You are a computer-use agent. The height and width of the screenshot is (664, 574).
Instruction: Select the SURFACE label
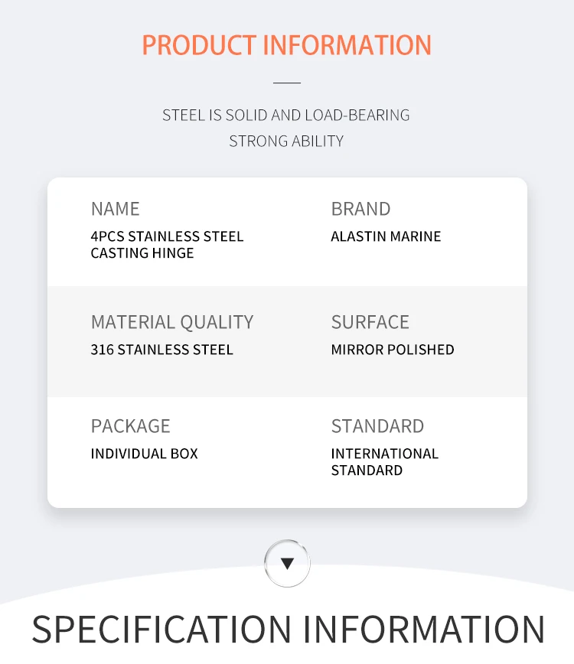[x=370, y=322]
